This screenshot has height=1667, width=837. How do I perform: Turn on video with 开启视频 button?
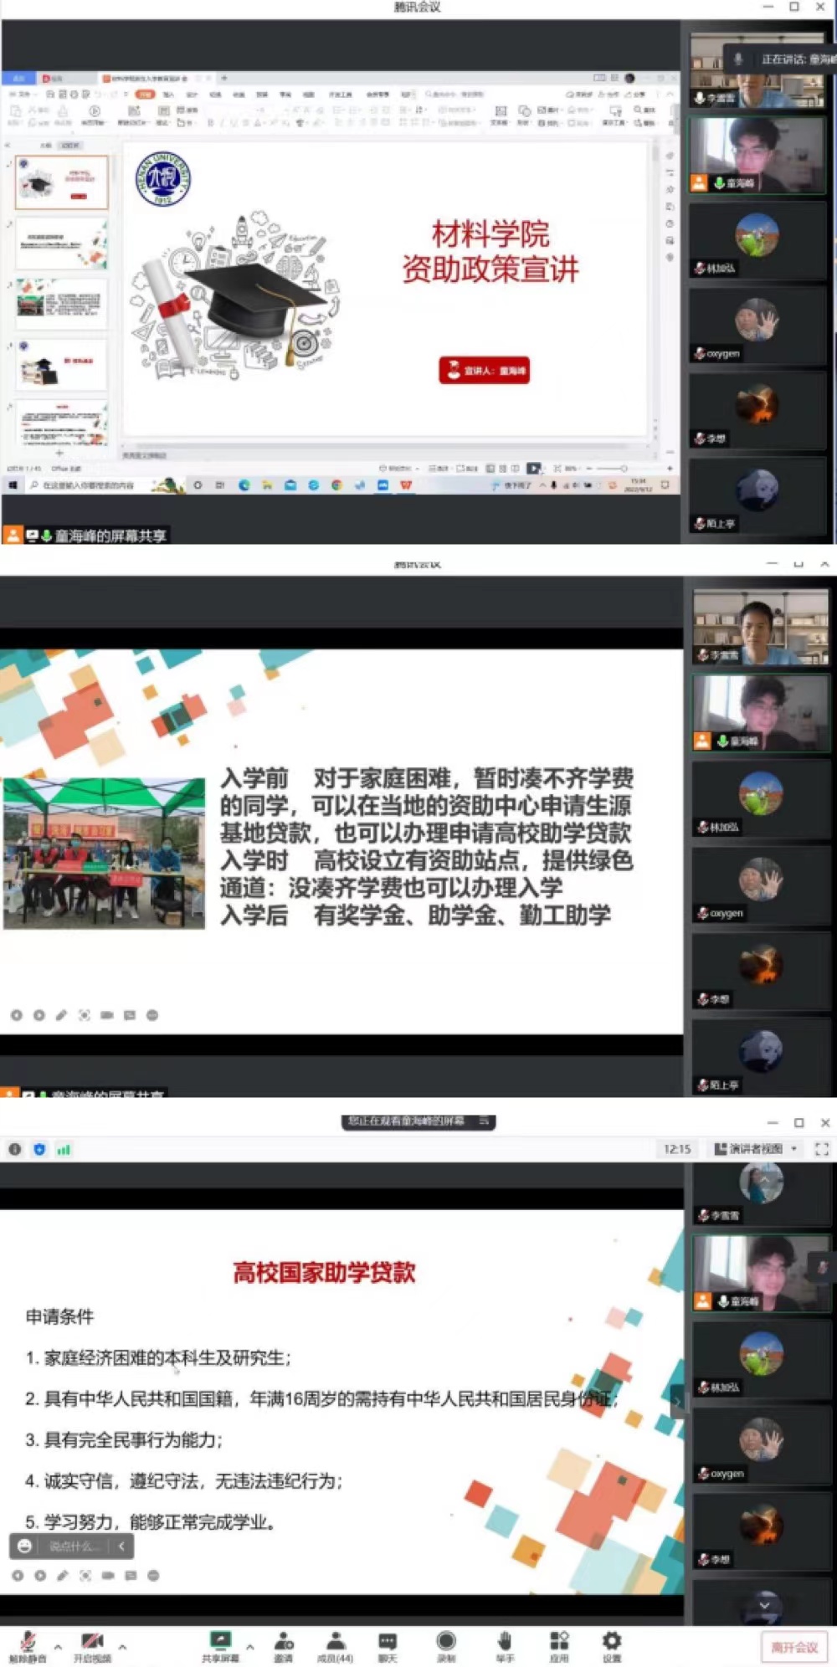[92, 1644]
